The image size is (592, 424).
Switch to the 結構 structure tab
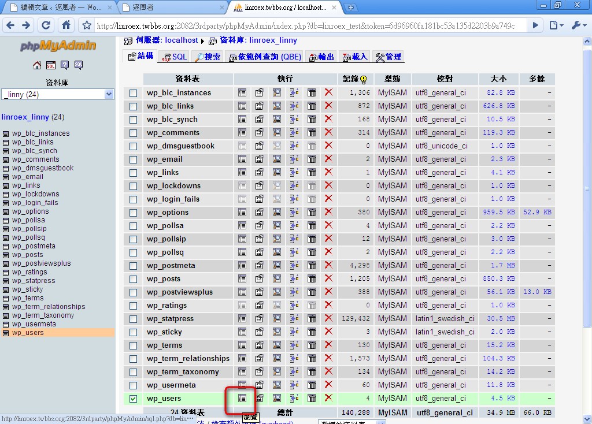[x=140, y=56]
